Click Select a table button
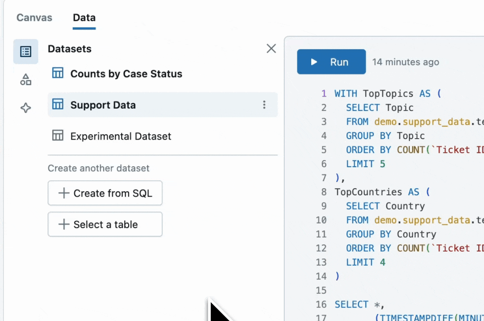The width and height of the screenshot is (484, 321). pyautogui.click(x=105, y=224)
